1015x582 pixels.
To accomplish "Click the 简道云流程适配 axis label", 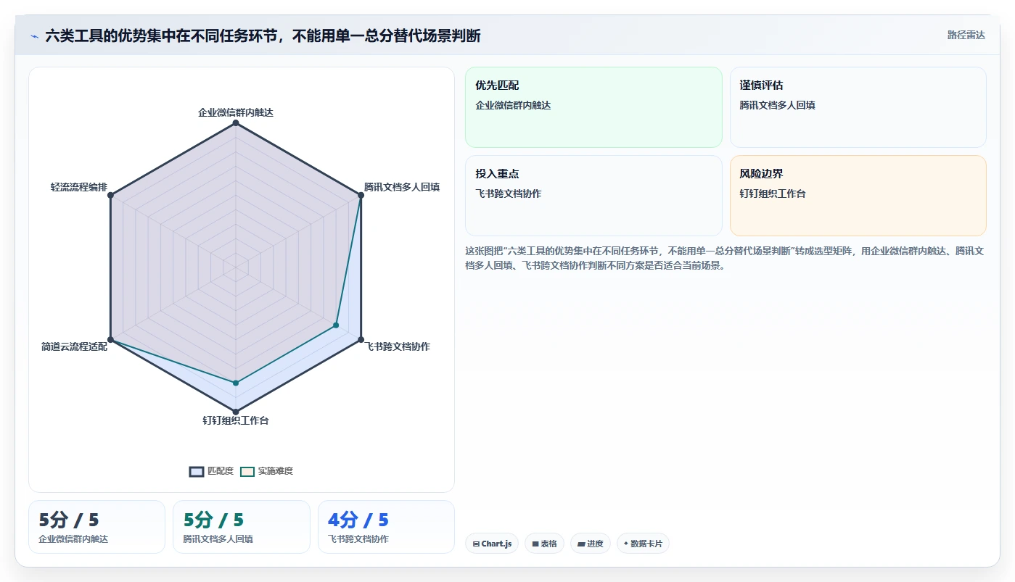I will click(74, 346).
